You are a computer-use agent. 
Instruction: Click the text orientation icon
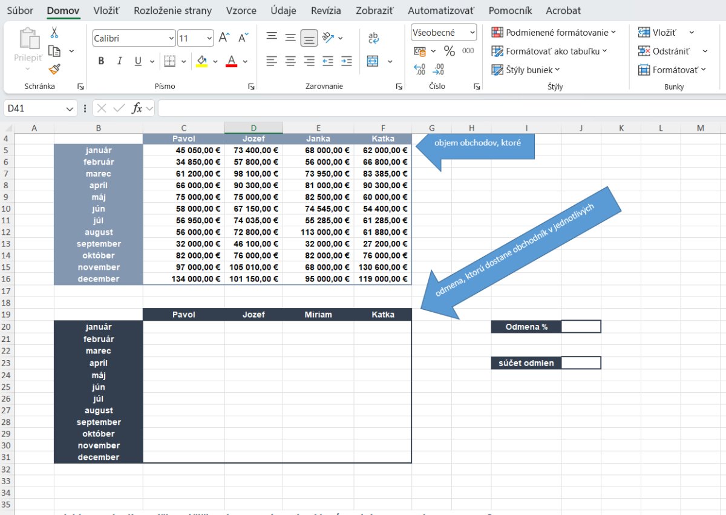(328, 38)
